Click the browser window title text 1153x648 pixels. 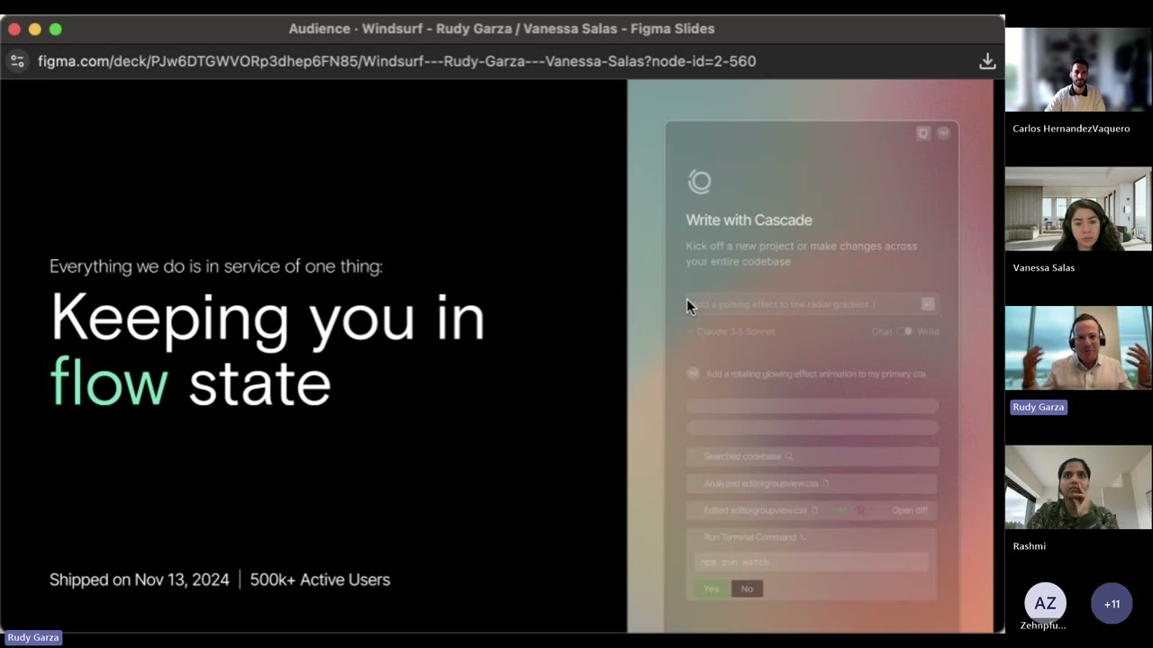502,29
